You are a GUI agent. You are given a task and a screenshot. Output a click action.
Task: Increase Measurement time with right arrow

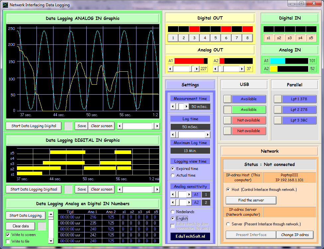186,107
